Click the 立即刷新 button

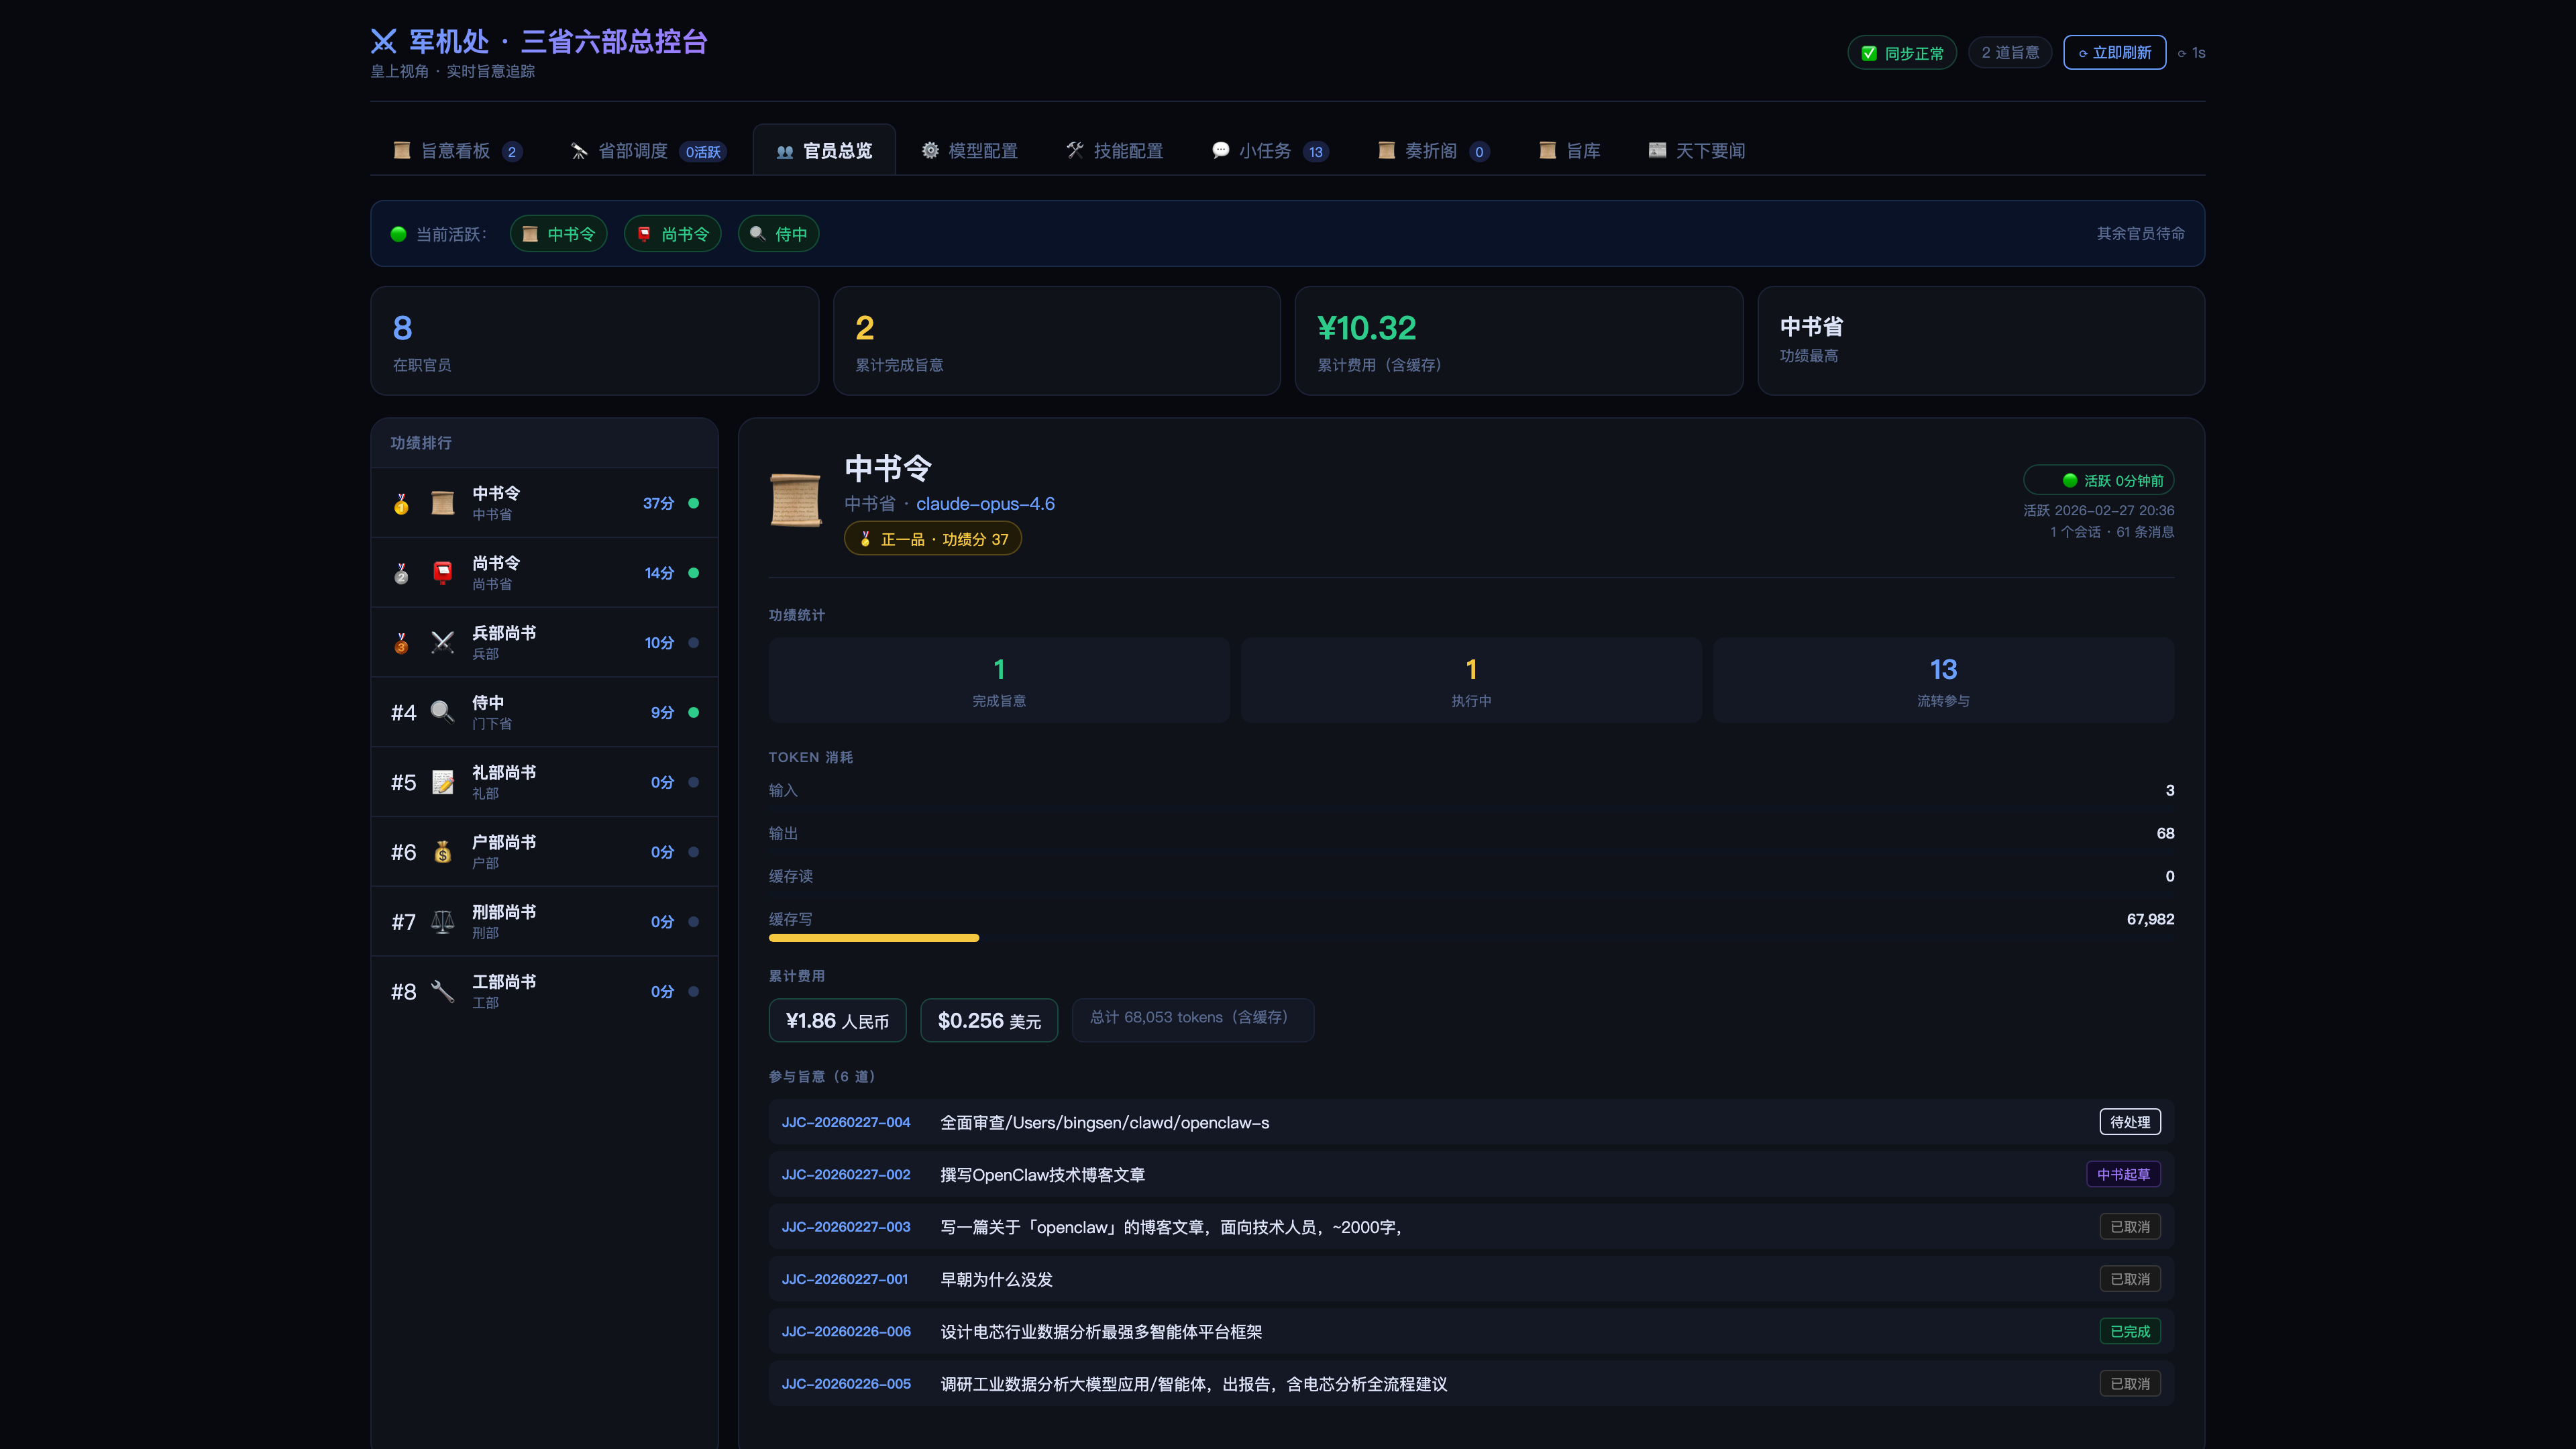coord(2114,52)
